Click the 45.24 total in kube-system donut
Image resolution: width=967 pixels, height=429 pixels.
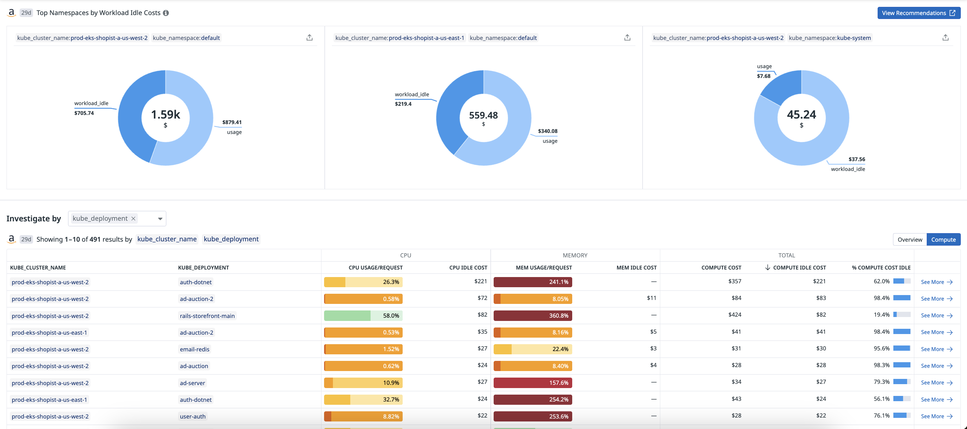pos(801,115)
